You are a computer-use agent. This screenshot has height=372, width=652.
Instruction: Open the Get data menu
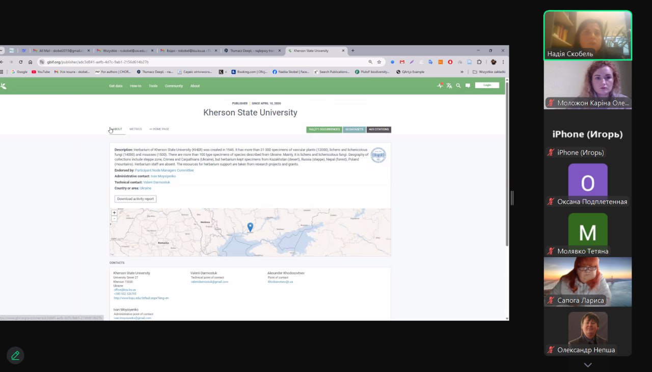tap(116, 86)
